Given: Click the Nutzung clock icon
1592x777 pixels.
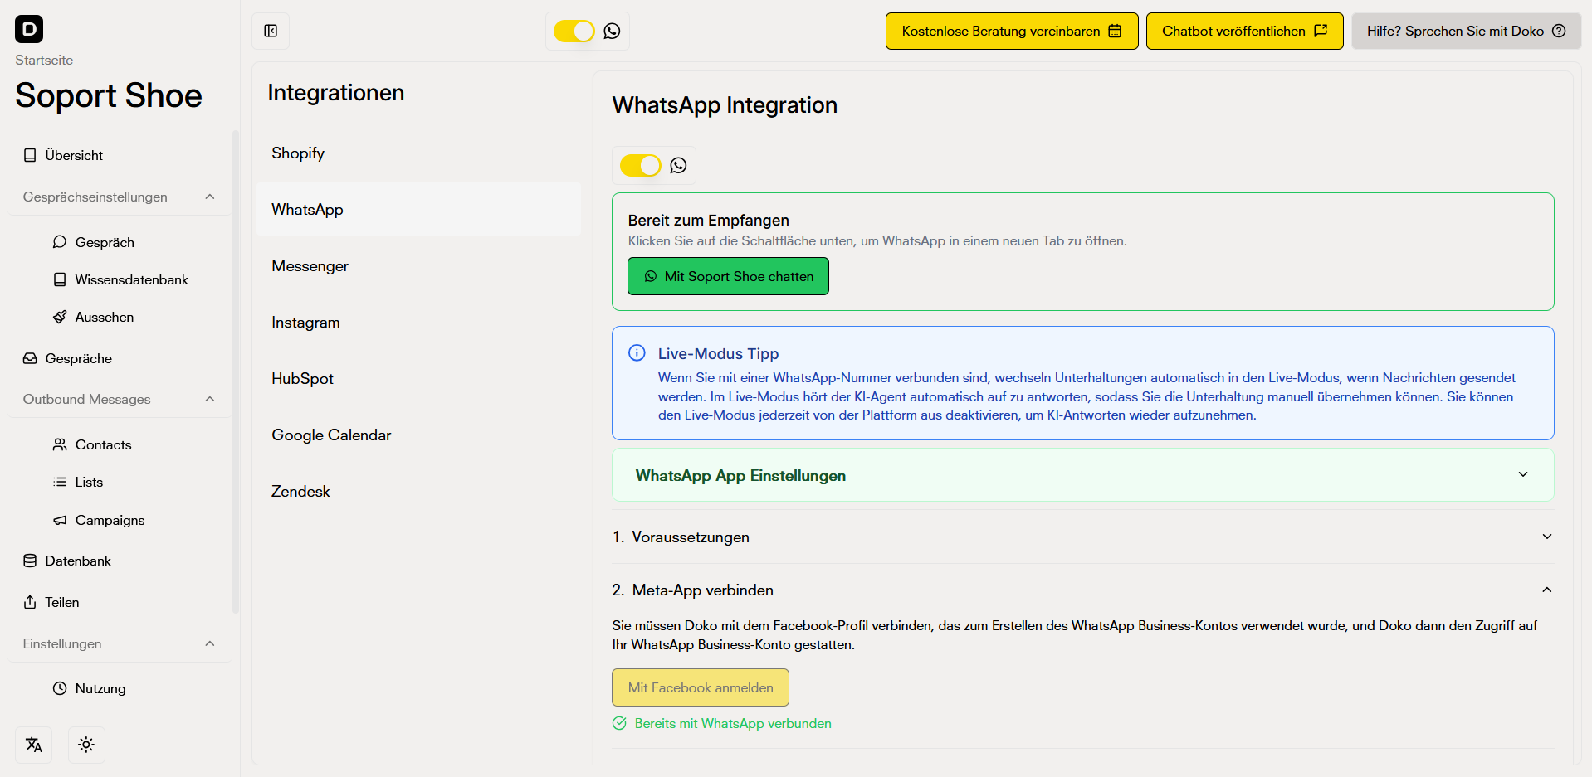Looking at the screenshot, I should pos(60,688).
